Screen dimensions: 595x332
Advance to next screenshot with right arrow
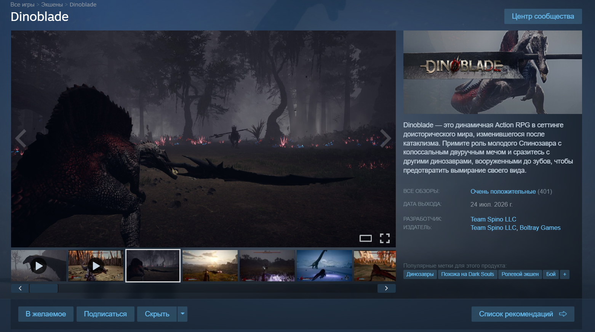pos(386,139)
